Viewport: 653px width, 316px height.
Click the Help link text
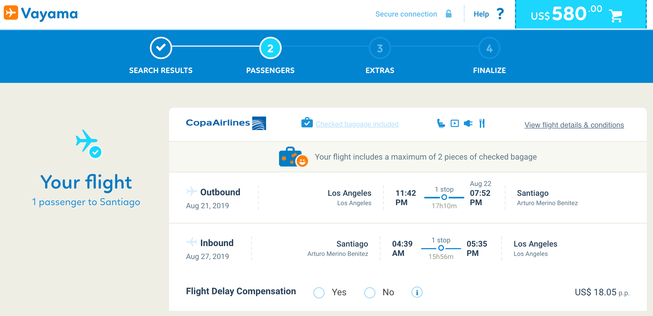[481, 14]
